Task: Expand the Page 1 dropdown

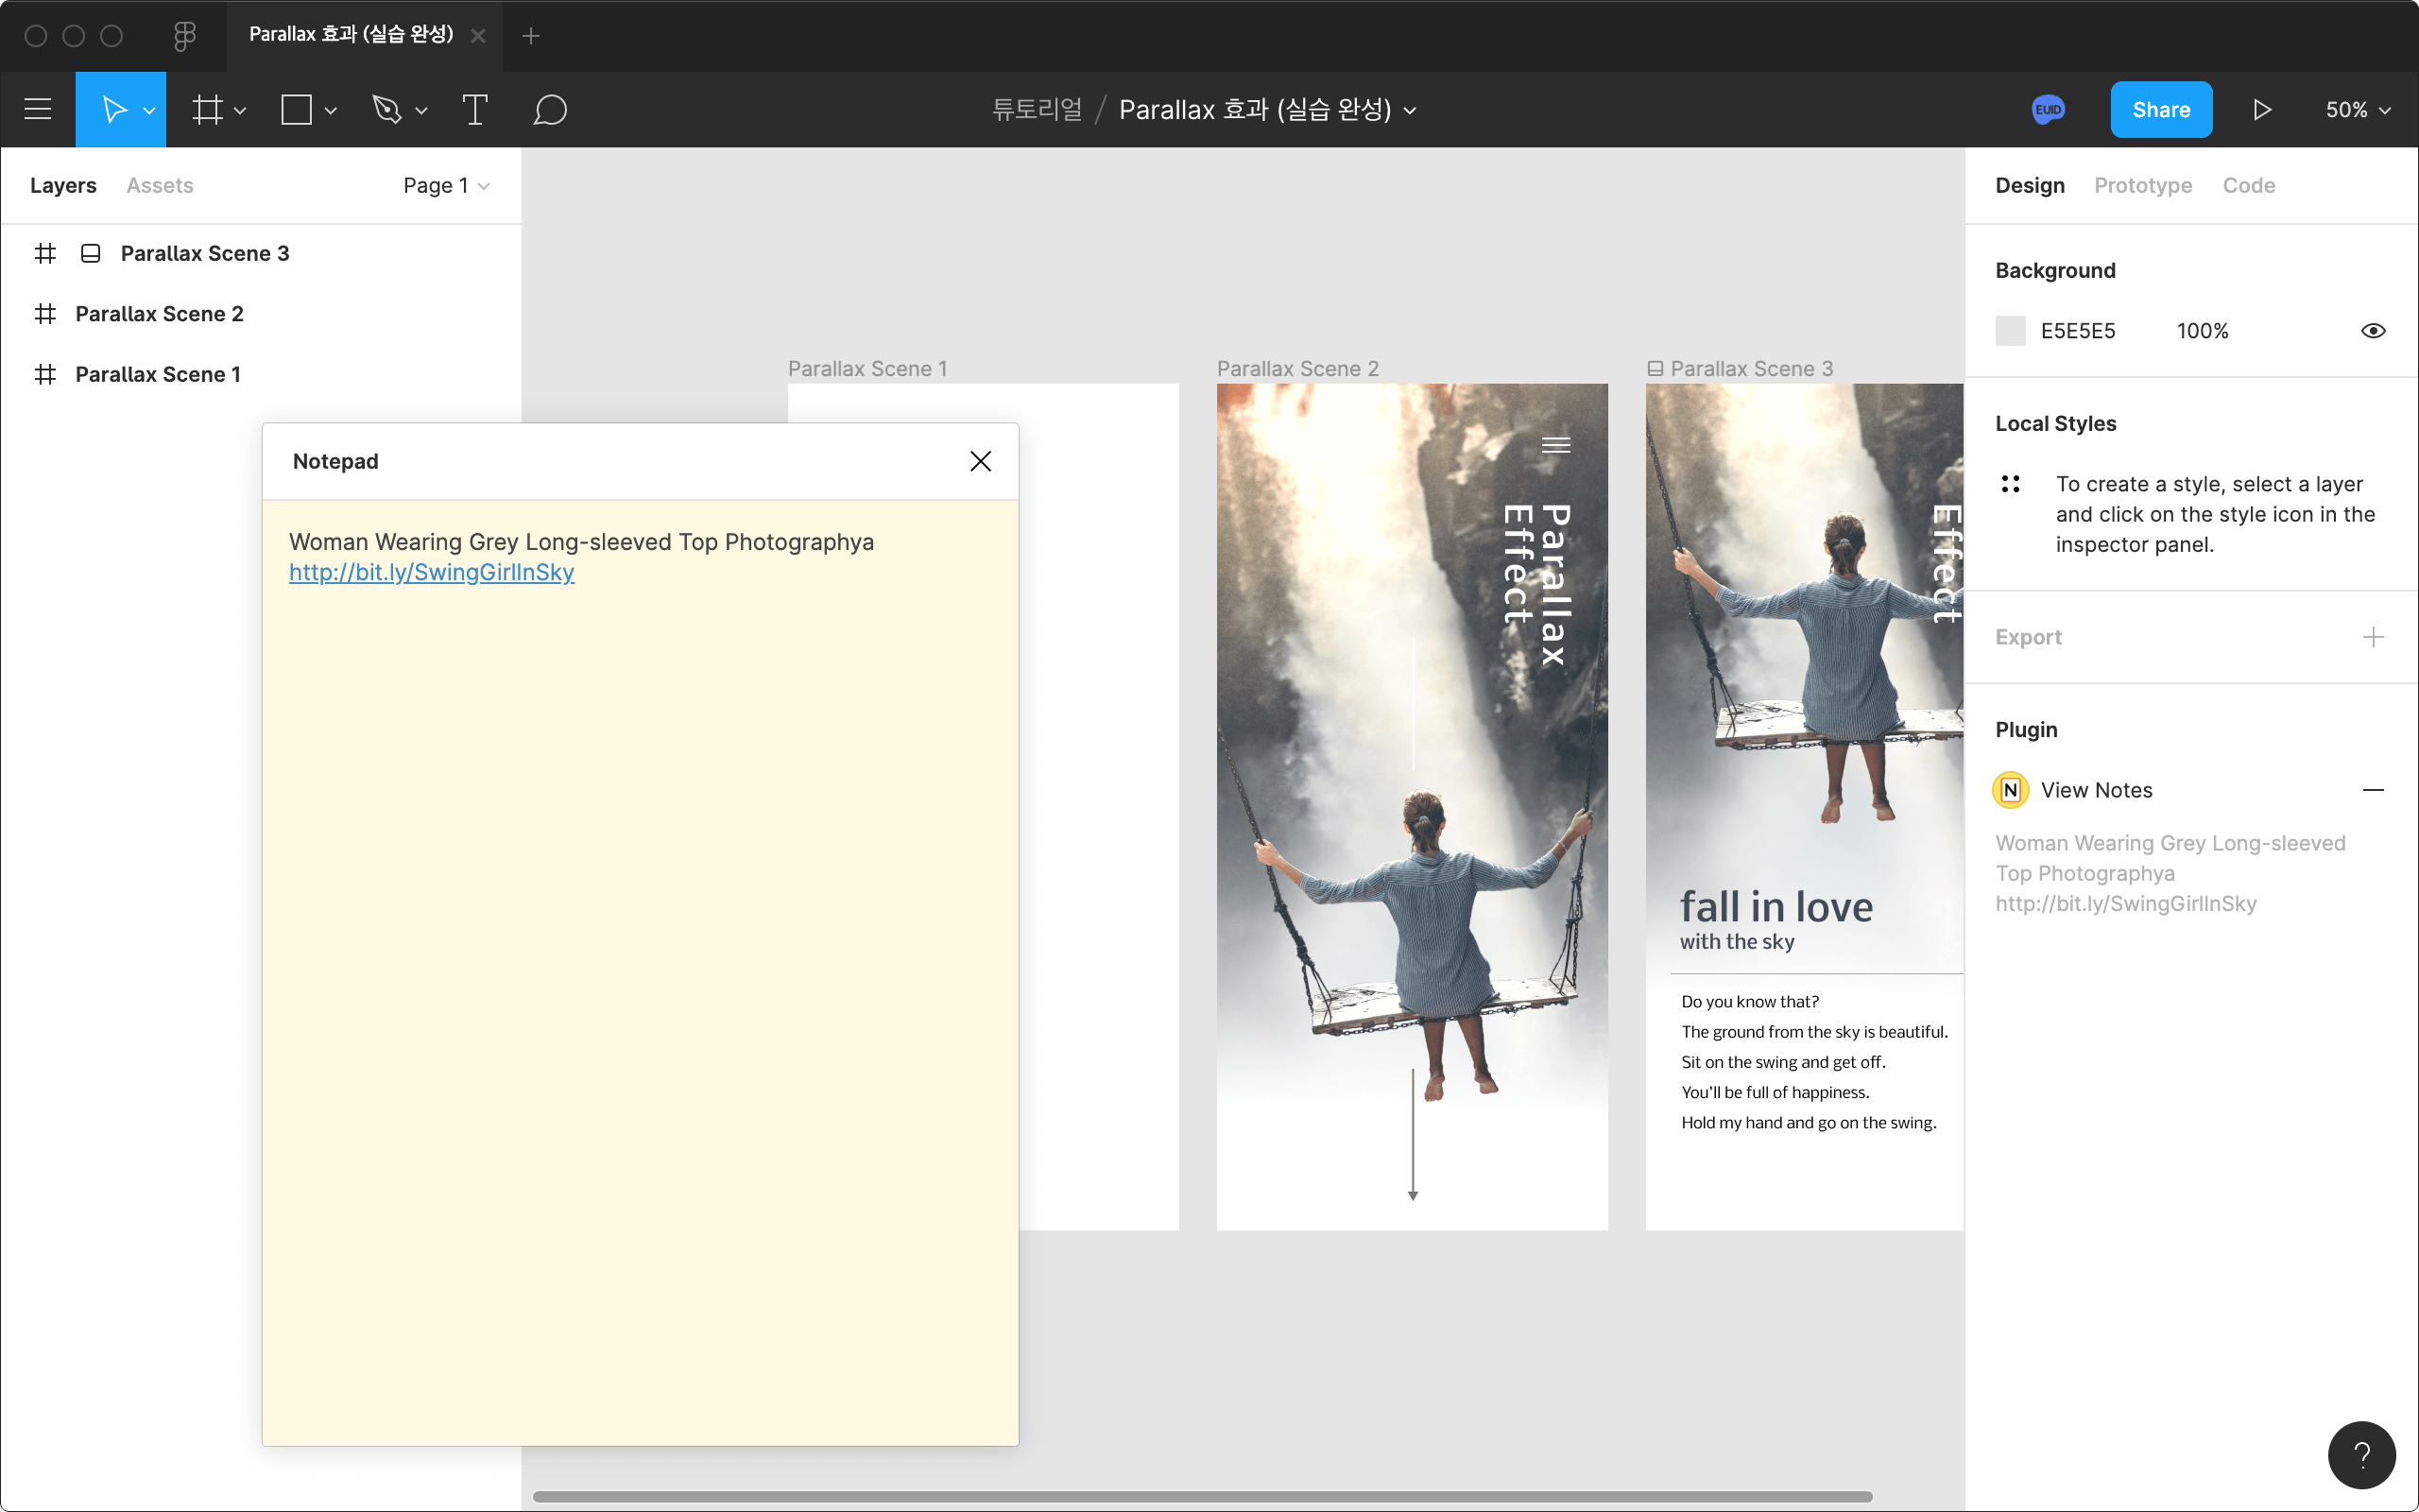Action: [446, 185]
